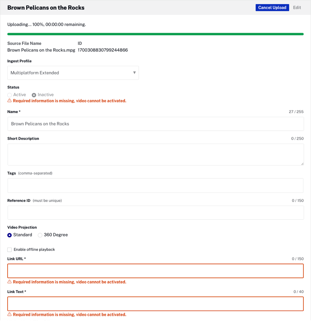Click the Reference ID input field
311x321 pixels.
[x=155, y=213]
